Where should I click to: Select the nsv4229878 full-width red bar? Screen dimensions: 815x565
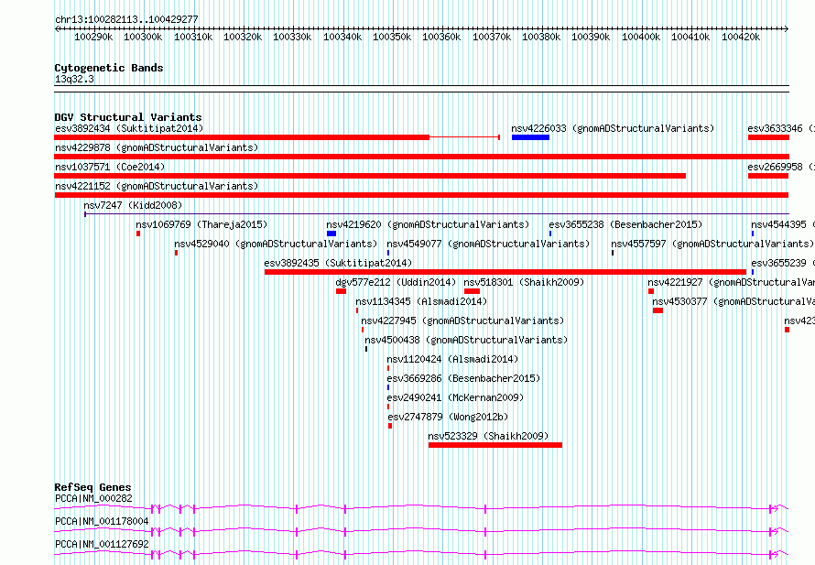(421, 157)
